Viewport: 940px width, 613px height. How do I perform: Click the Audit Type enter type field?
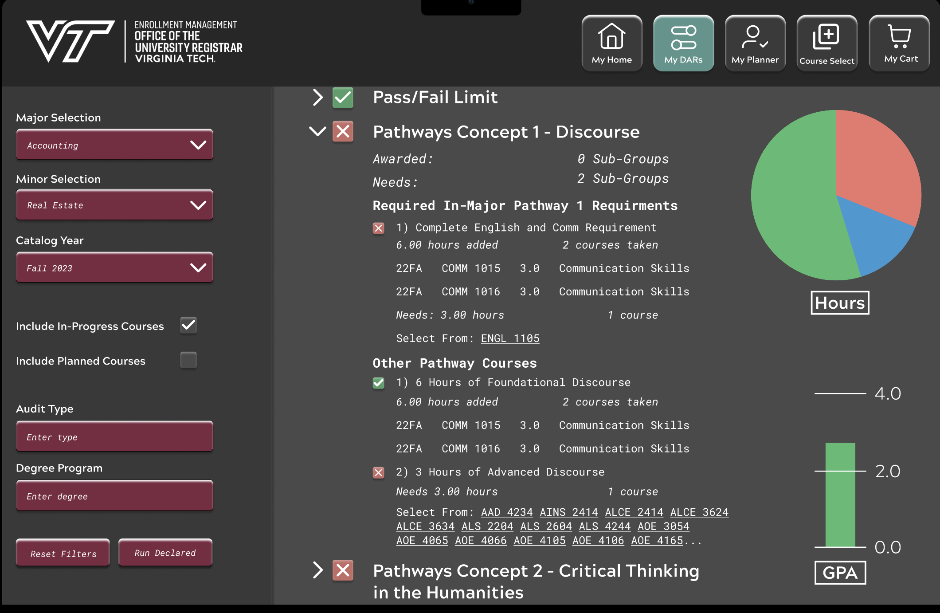click(x=114, y=436)
